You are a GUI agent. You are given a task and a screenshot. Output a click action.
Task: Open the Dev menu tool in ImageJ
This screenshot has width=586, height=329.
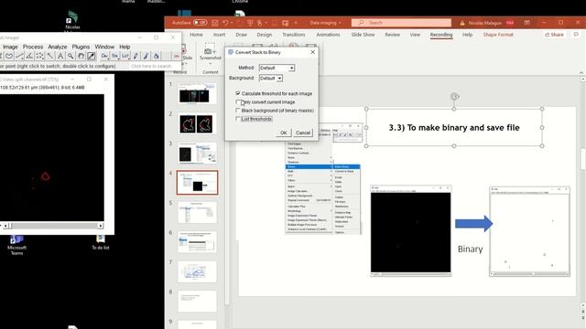pos(104,56)
